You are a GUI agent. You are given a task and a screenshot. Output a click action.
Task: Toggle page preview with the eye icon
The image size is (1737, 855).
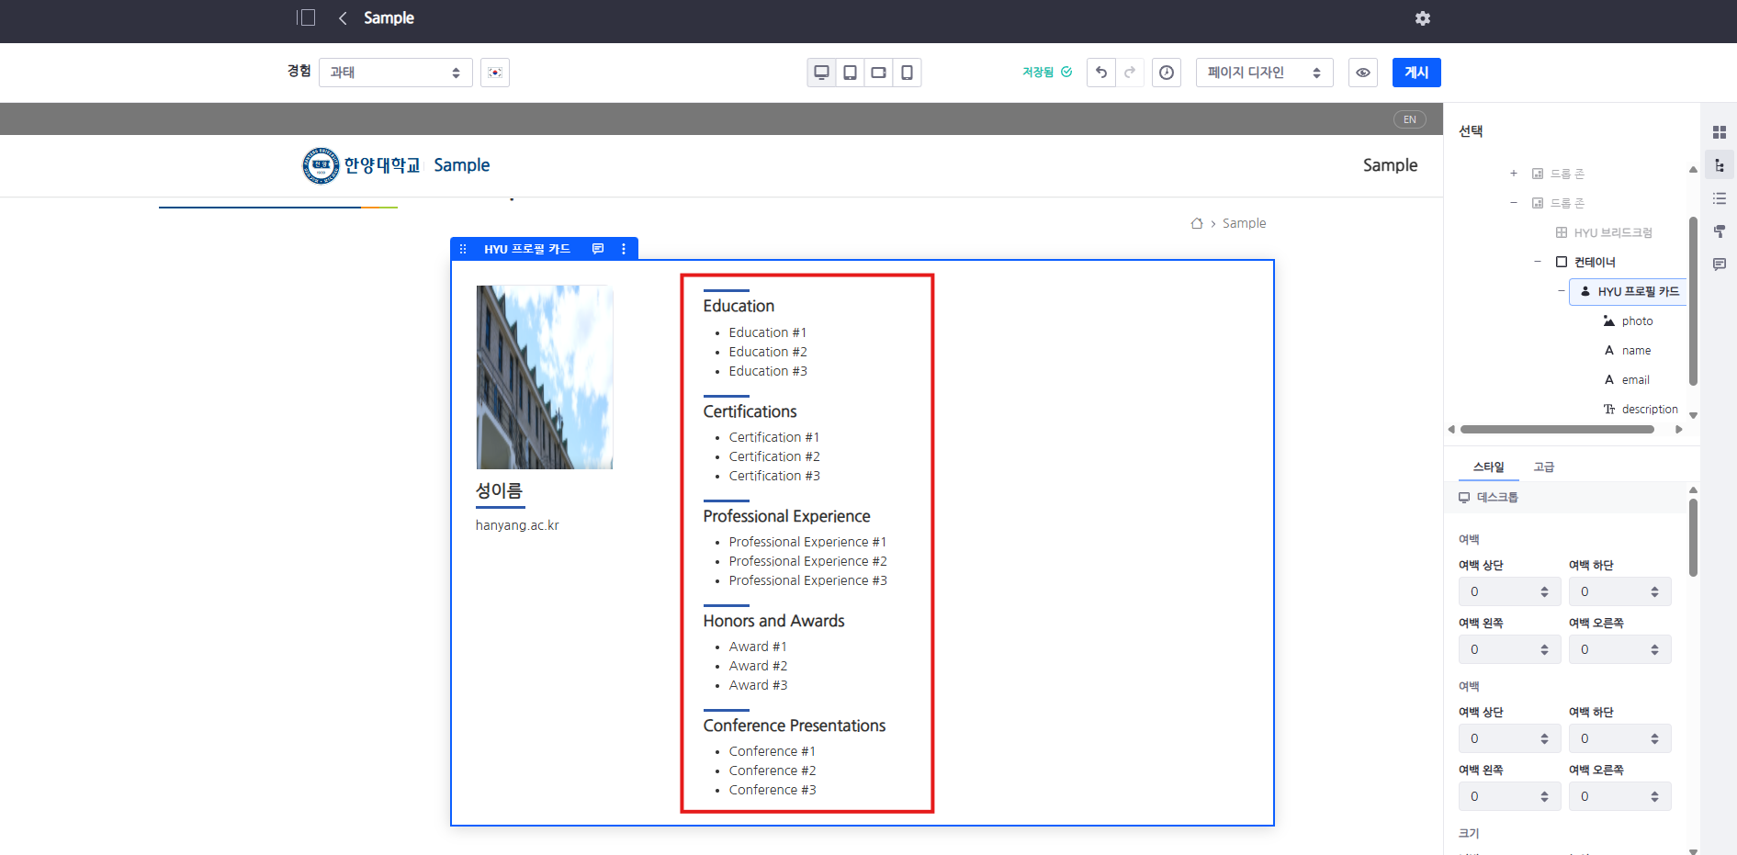coord(1363,73)
